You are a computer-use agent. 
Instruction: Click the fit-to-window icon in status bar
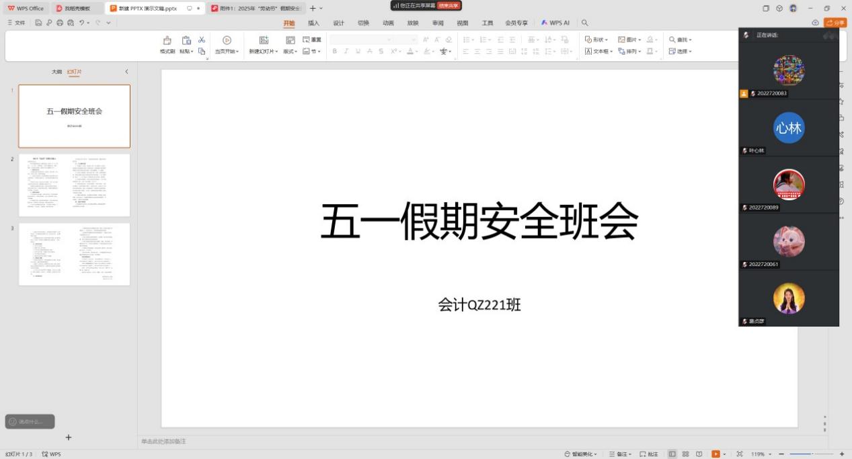[x=740, y=454]
